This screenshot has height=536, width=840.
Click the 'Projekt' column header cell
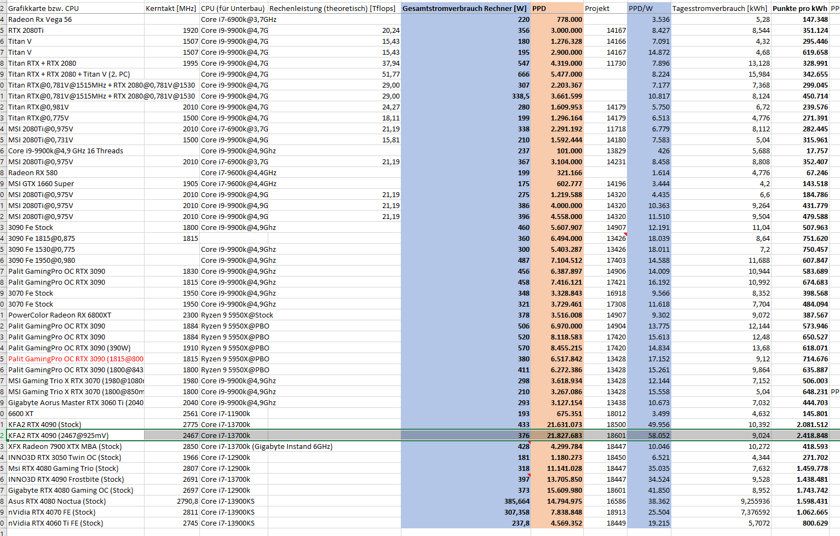(x=605, y=8)
